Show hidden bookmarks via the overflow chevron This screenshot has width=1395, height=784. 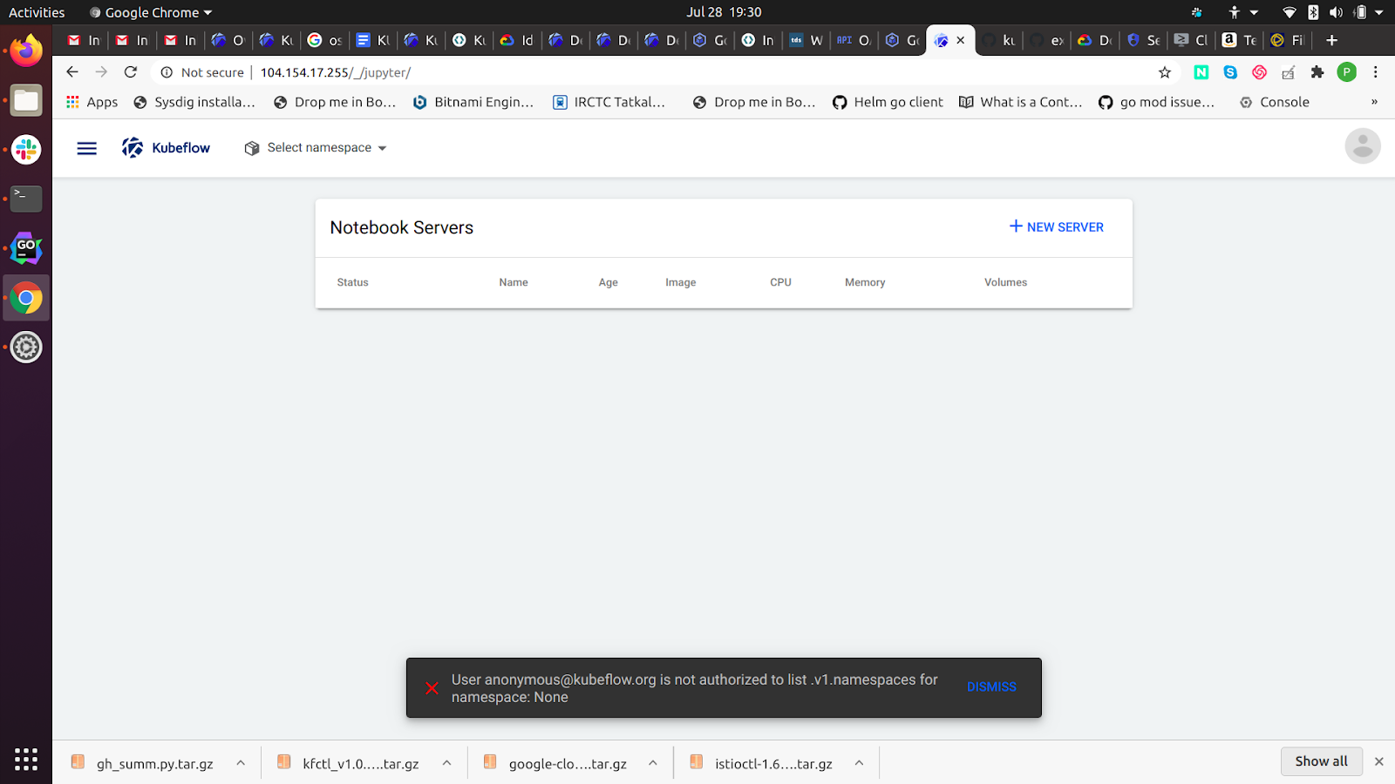1375,102
